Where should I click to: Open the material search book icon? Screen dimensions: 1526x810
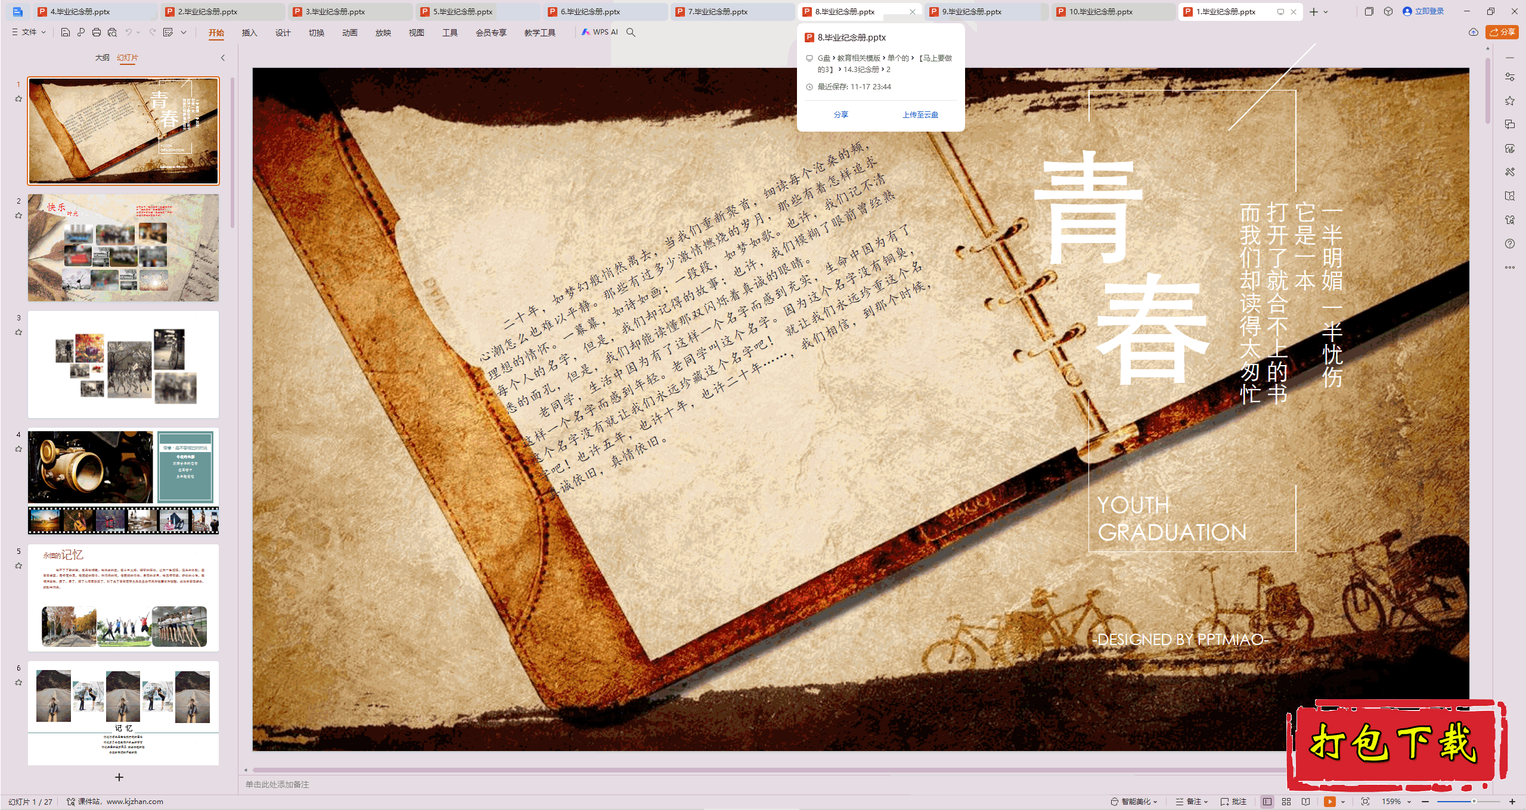1509,196
